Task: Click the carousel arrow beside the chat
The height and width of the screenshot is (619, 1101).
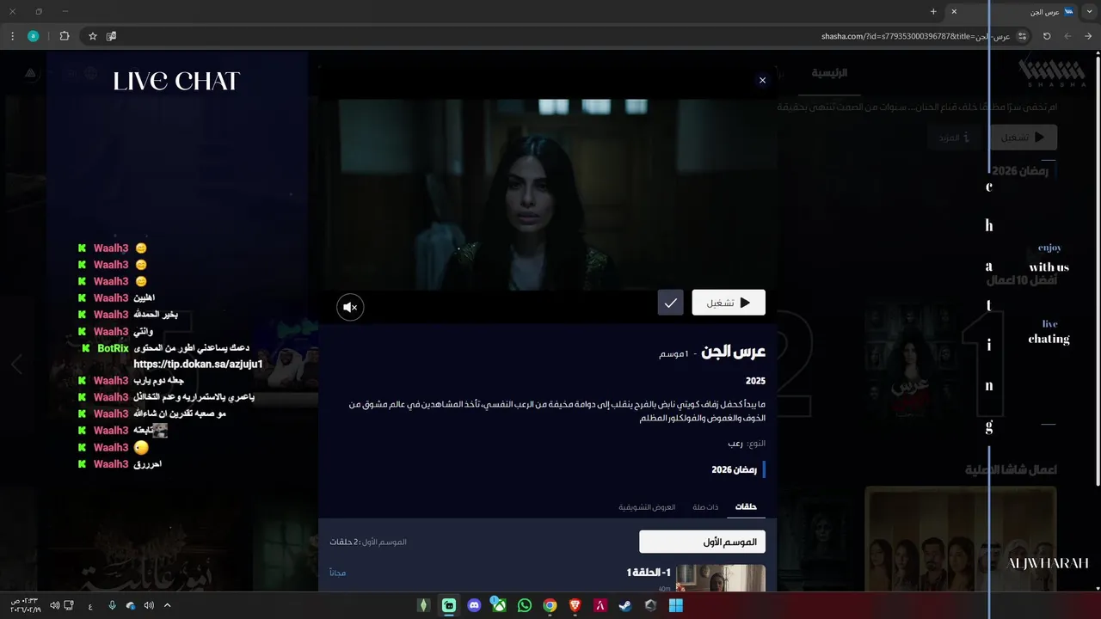Action: [x=16, y=365]
